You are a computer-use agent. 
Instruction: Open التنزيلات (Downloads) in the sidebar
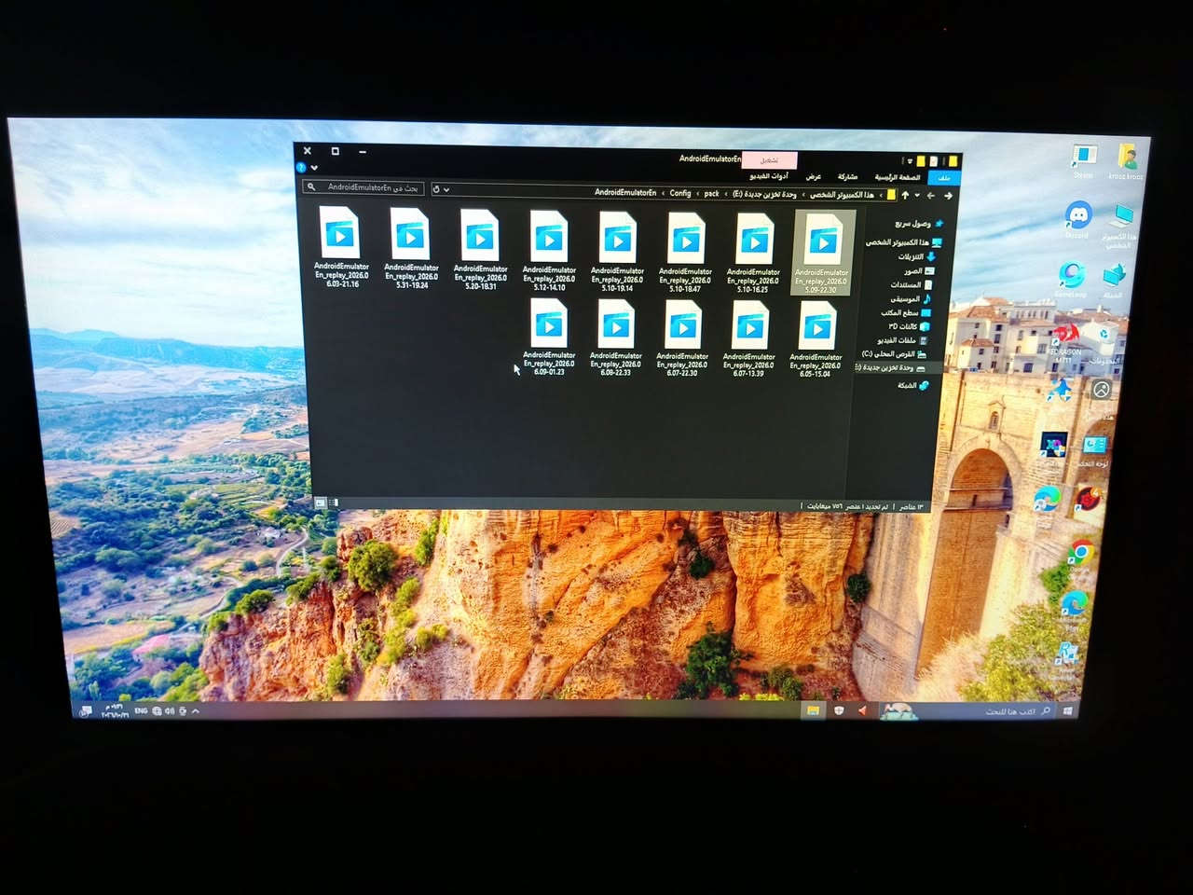pyautogui.click(x=916, y=256)
